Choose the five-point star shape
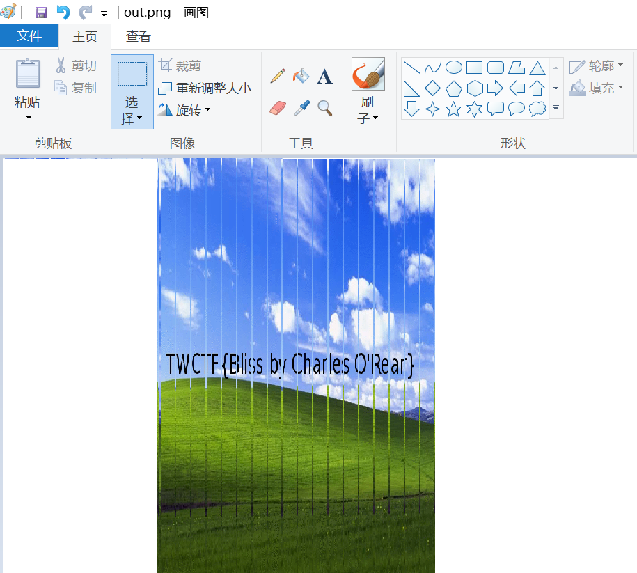Image resolution: width=637 pixels, height=573 pixels. click(454, 109)
